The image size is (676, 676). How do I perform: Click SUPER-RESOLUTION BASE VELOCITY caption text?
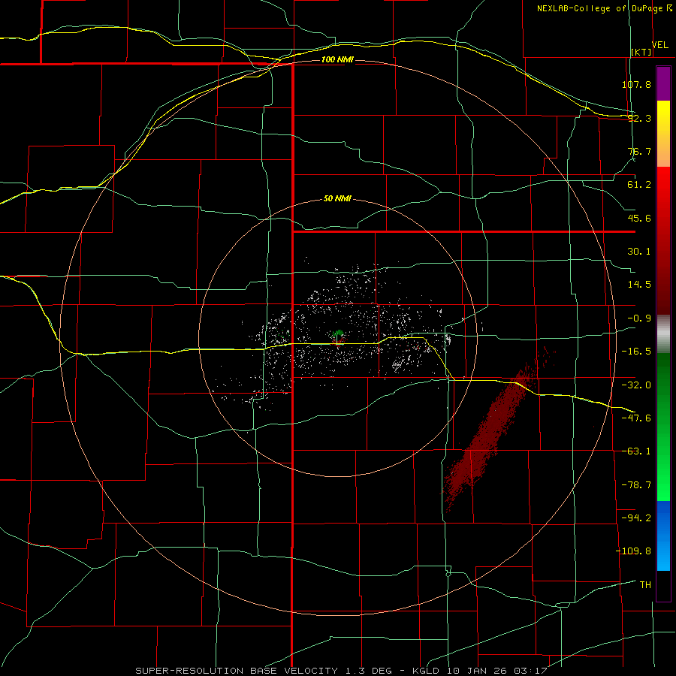coord(237,671)
